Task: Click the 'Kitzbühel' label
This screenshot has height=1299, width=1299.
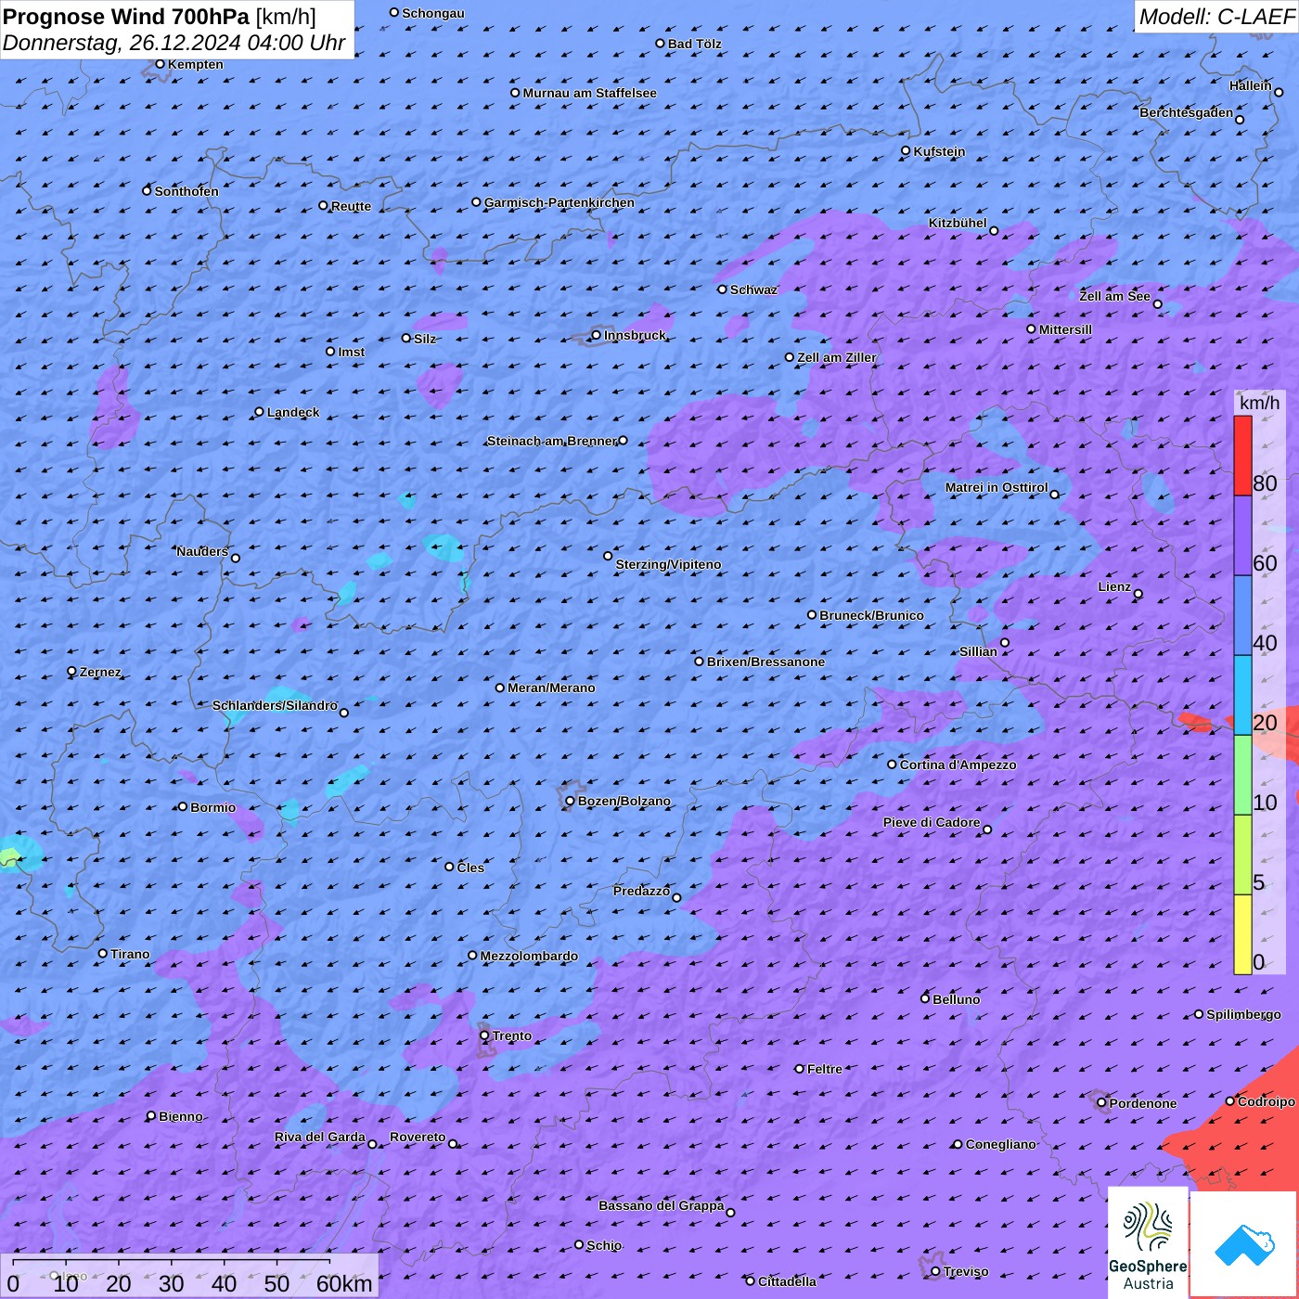Action: tap(958, 223)
